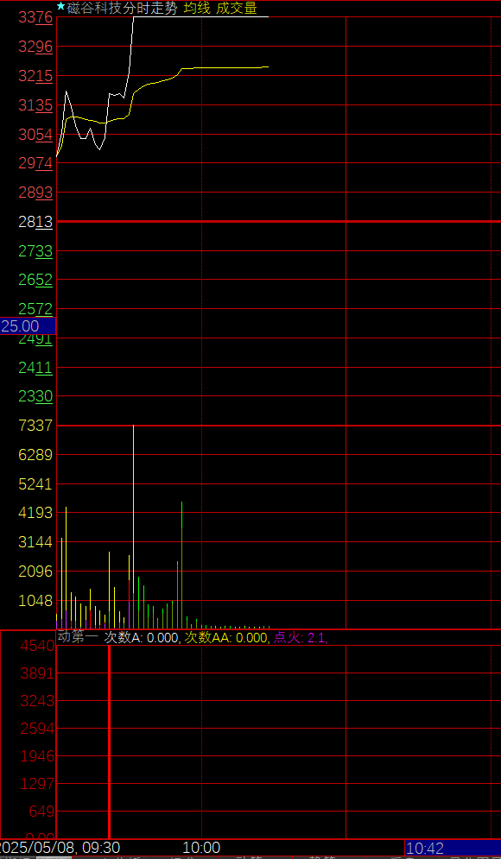Image resolution: width=501 pixels, height=859 pixels.
Task: Click the green 2733 price axis label
Action: [35, 251]
